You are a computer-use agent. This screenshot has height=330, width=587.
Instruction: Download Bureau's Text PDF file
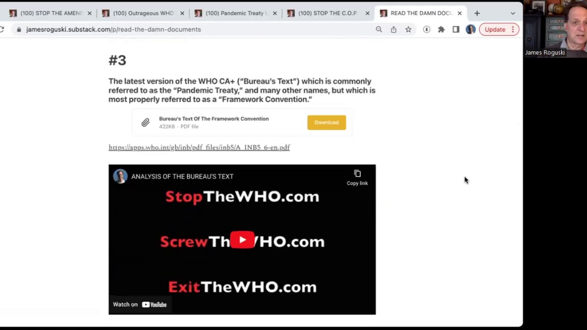[x=327, y=122]
